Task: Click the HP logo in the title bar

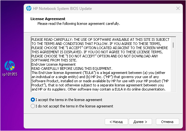Action: (29, 8)
